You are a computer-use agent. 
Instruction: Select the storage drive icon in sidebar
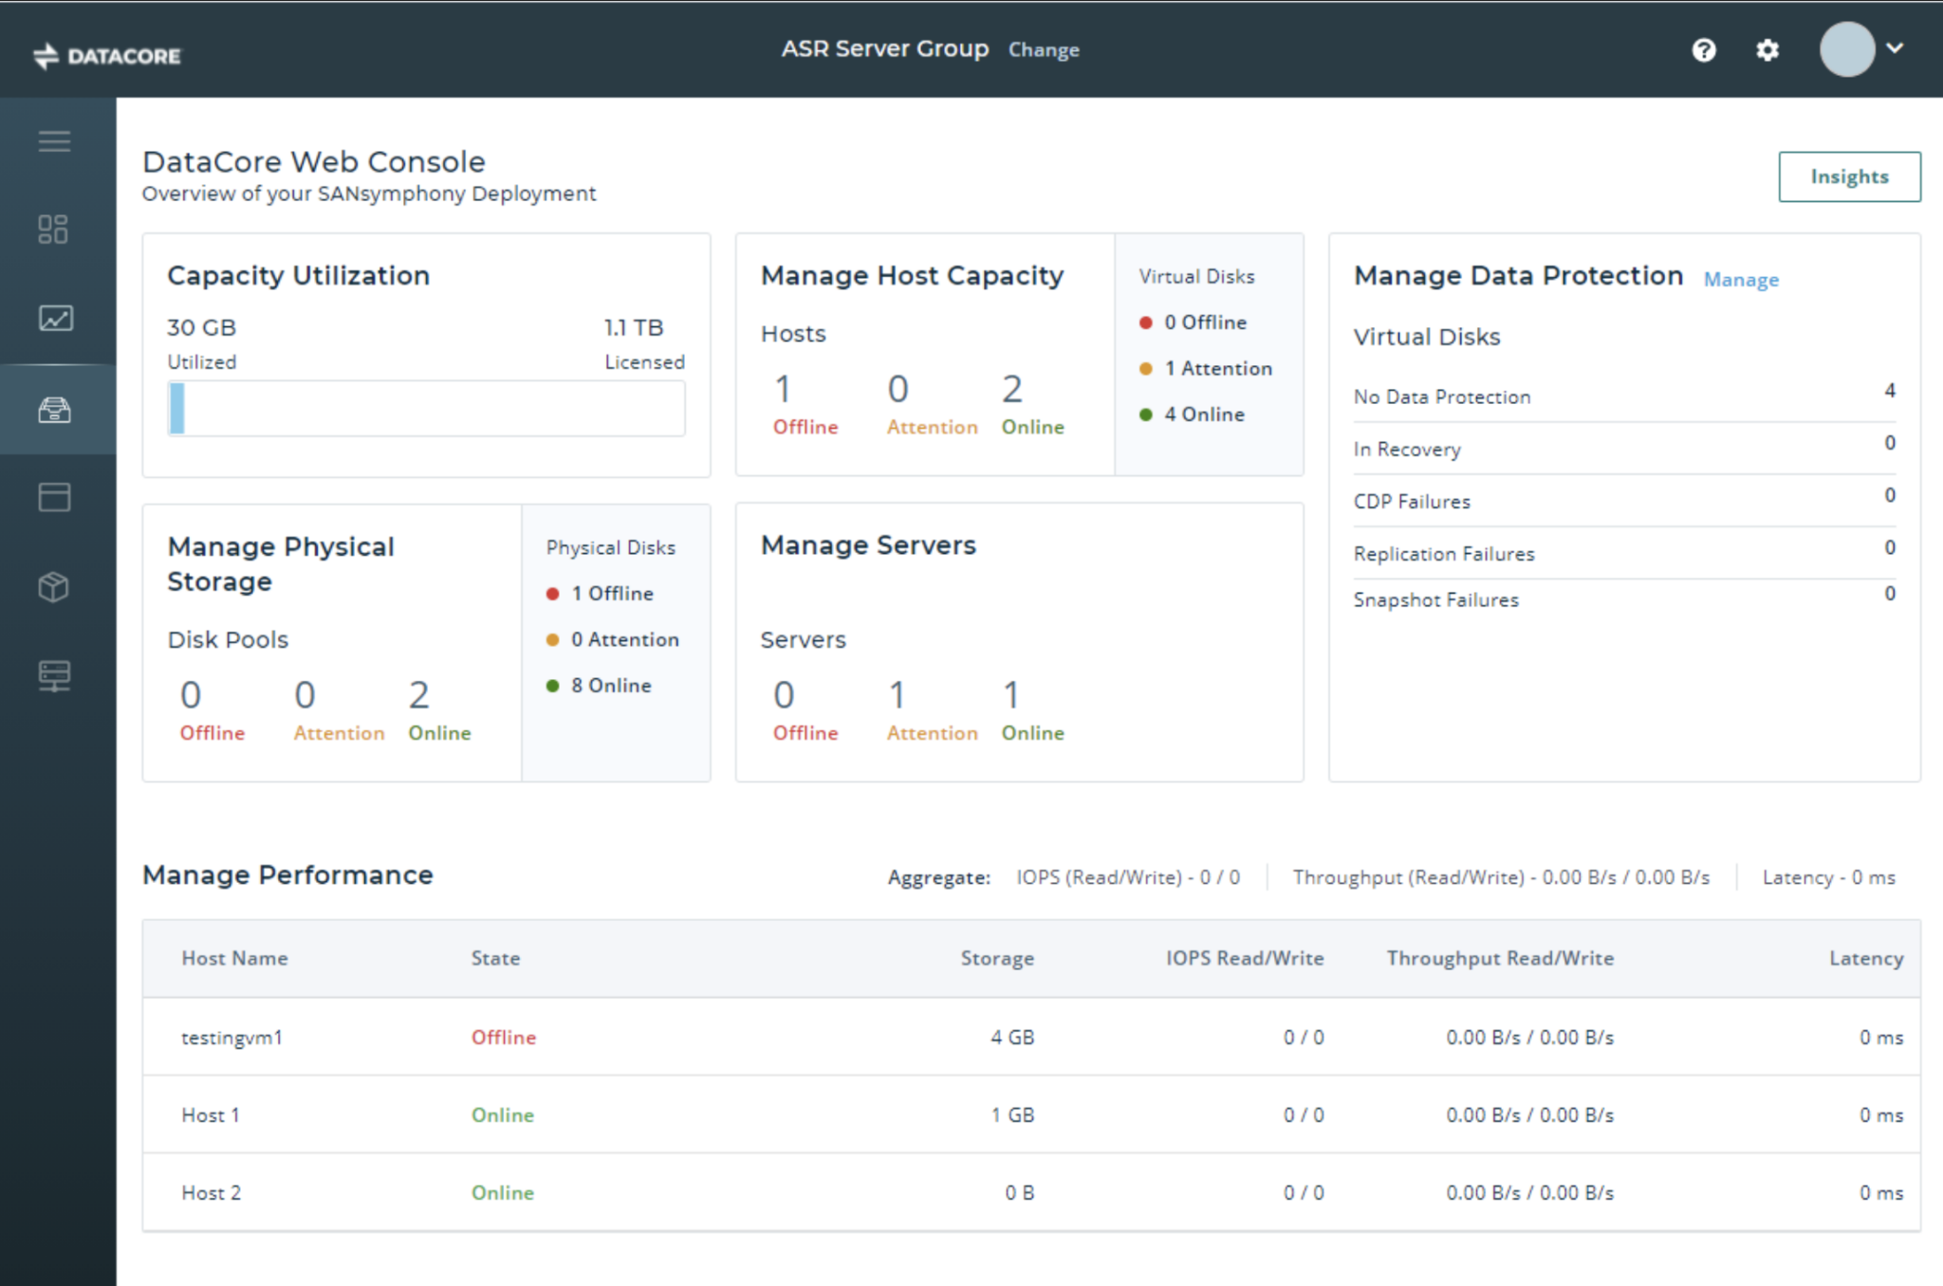tap(54, 410)
